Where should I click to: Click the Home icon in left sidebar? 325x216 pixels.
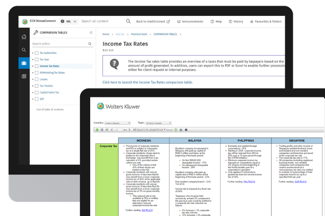click(x=24, y=37)
